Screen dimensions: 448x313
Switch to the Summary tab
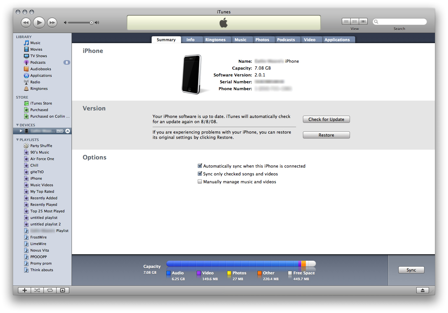(166, 40)
